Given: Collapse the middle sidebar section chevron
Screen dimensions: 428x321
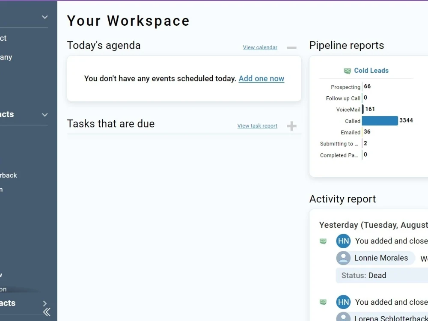Looking at the screenshot, I should point(45,115).
